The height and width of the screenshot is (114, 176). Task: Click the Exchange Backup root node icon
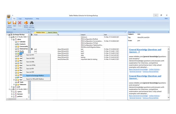(11, 35)
